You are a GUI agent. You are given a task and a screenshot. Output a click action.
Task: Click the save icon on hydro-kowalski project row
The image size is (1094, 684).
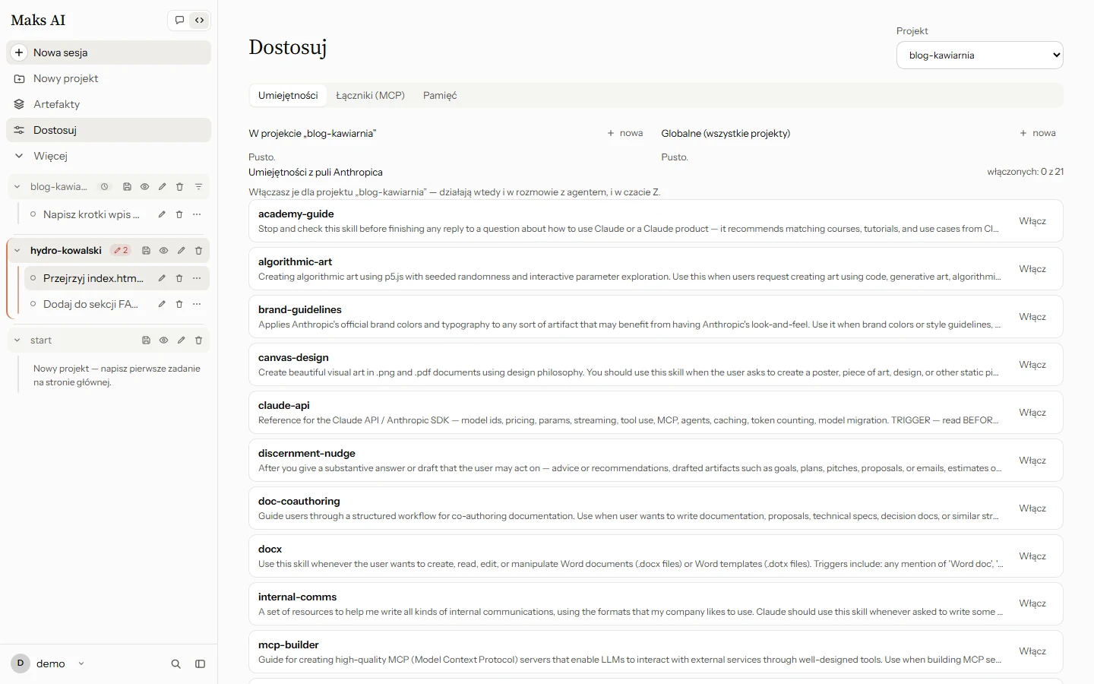pos(146,251)
